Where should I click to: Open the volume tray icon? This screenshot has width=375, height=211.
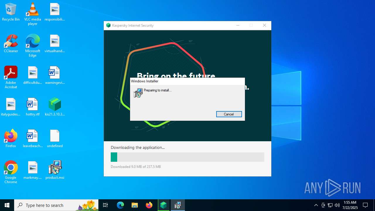click(337, 205)
